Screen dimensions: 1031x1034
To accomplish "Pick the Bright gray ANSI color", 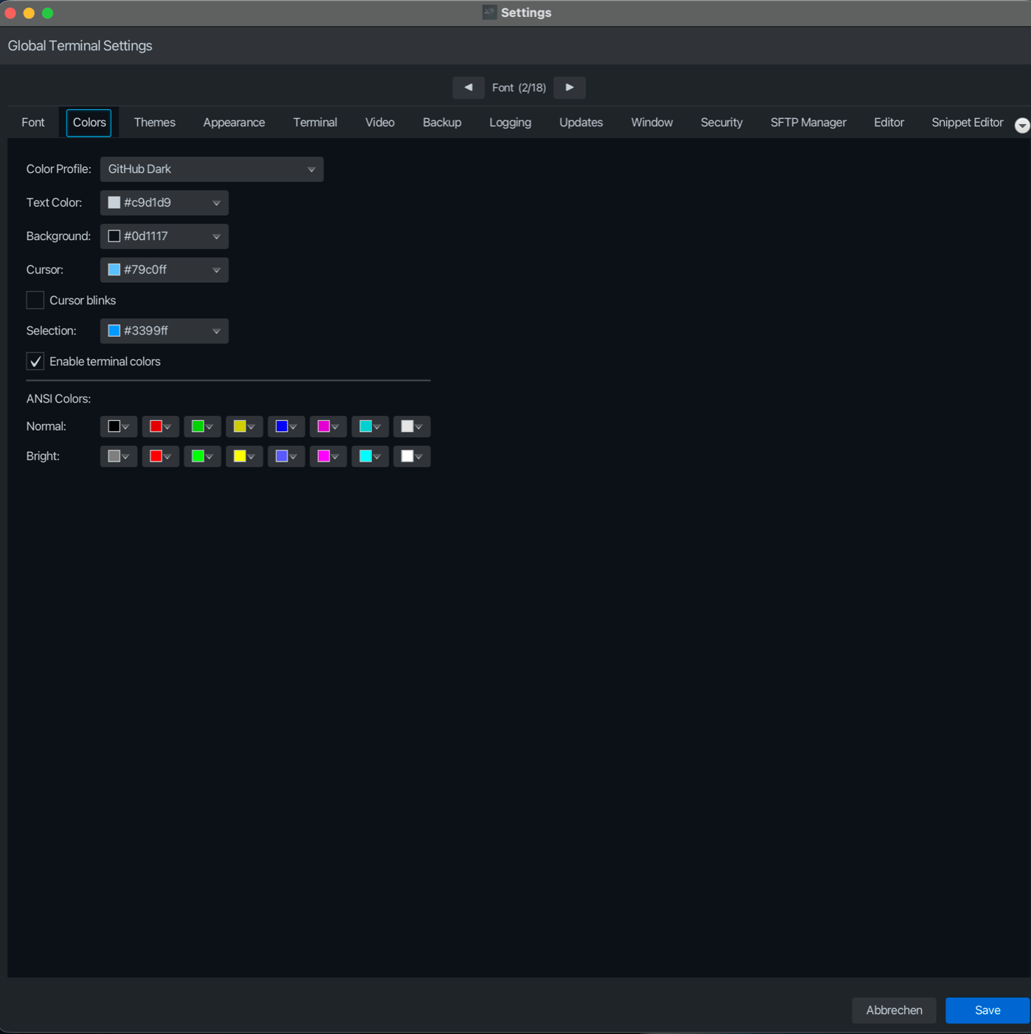I will [x=119, y=456].
